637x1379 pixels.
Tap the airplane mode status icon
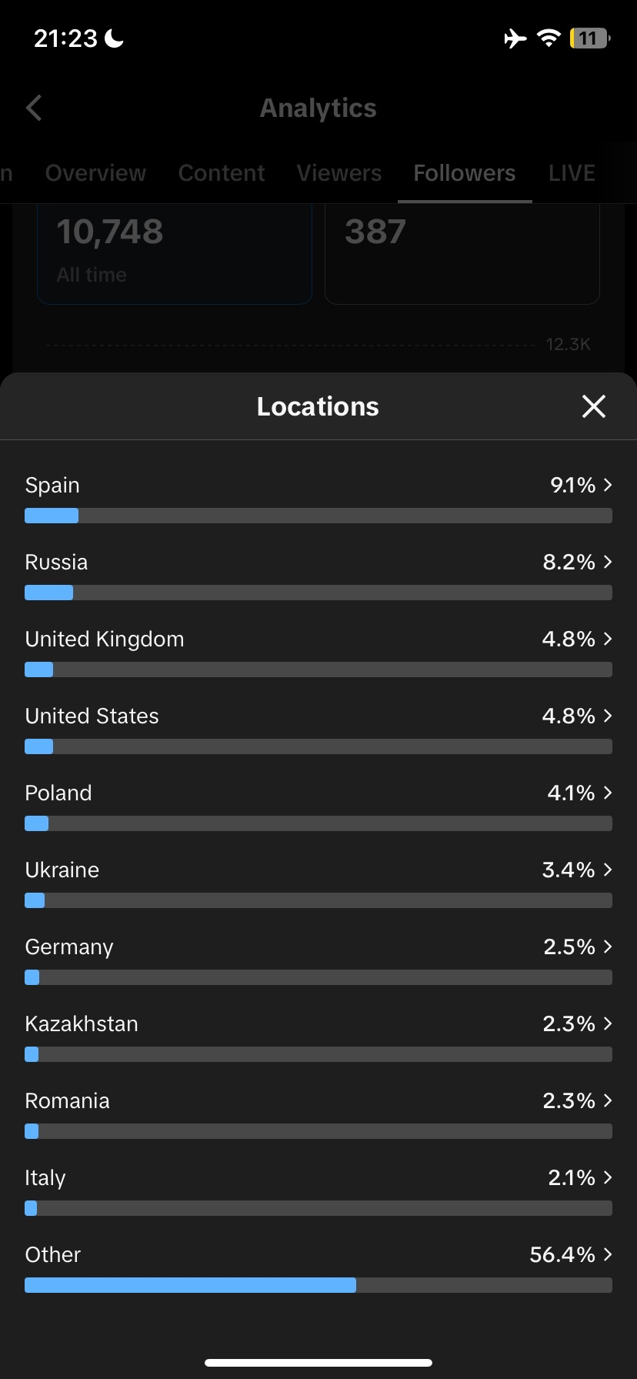tap(515, 38)
